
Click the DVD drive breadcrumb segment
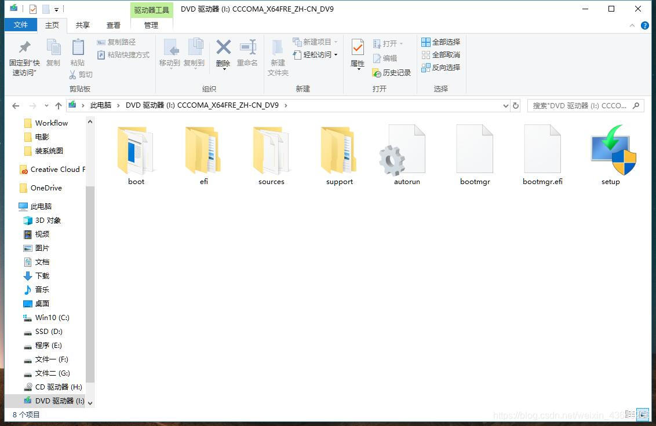202,105
